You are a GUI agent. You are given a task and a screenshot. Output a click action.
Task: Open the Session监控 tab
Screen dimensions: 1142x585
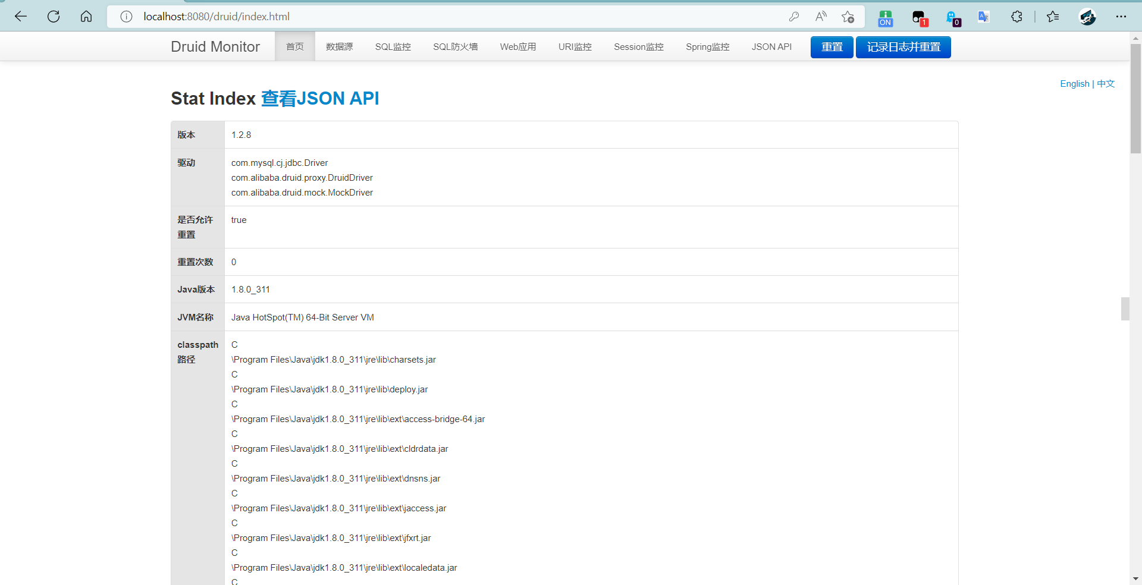click(639, 46)
